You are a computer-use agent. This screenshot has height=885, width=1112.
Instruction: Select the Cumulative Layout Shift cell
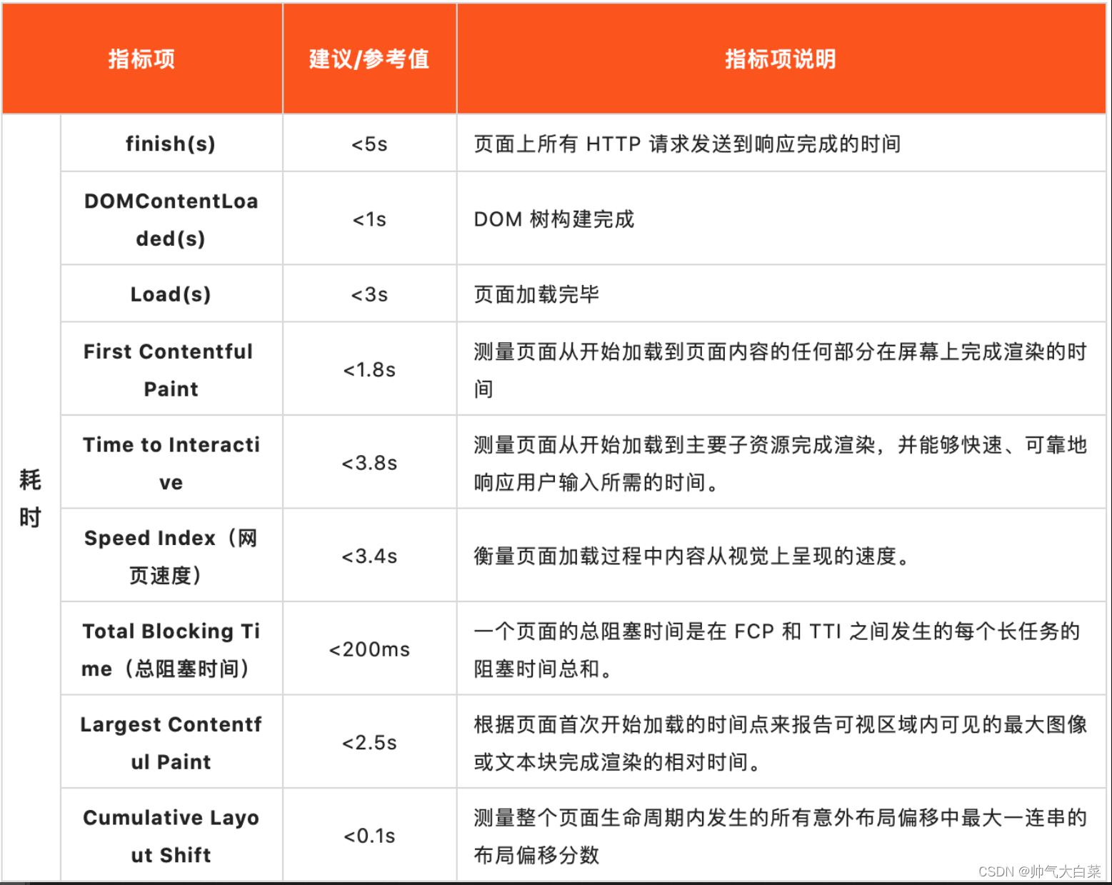point(171,836)
